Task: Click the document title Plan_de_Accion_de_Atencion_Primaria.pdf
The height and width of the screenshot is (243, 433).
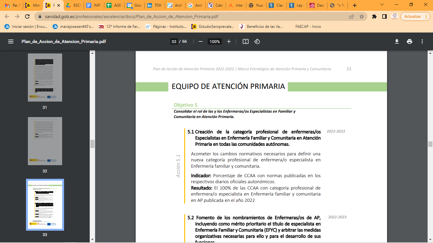Action: (x=64, y=41)
